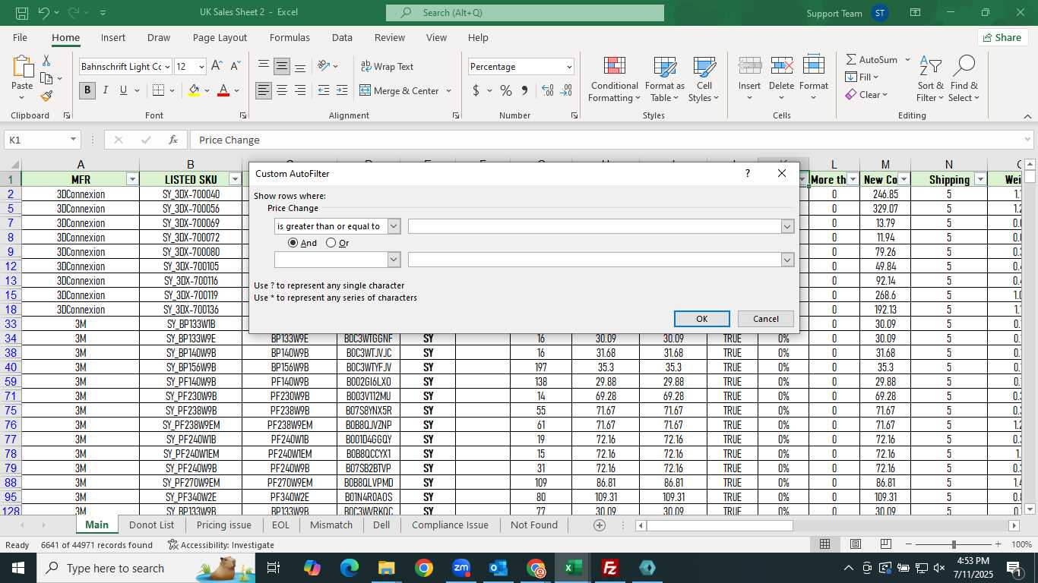Image resolution: width=1038 pixels, height=583 pixels.
Task: Increase font size with the larger A icon
Action: pos(217,66)
